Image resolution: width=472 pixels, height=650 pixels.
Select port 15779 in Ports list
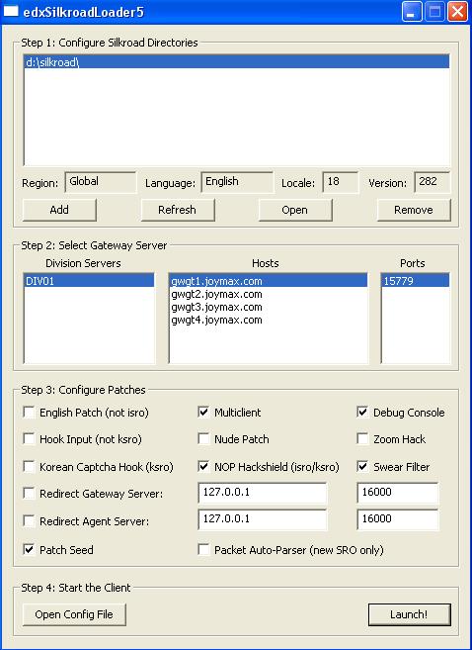[x=416, y=281]
